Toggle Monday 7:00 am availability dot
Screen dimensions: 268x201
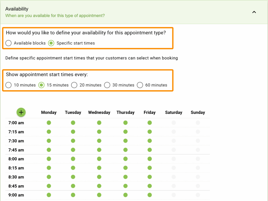(49, 123)
